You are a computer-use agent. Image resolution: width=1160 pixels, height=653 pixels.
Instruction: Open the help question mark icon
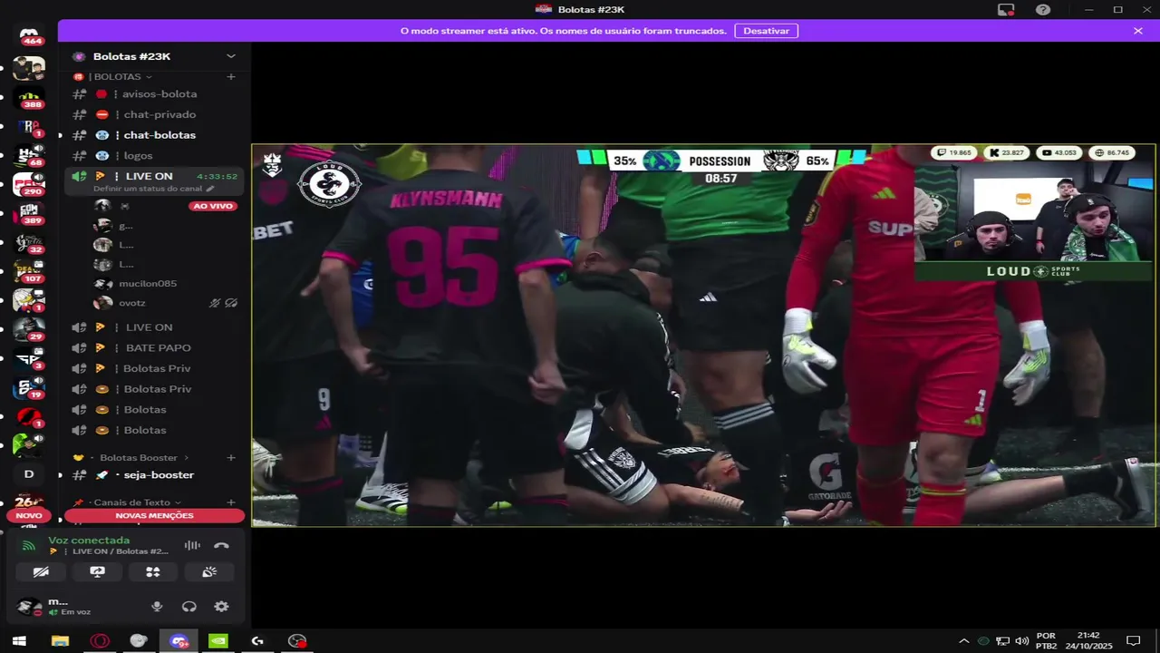pos(1043,10)
